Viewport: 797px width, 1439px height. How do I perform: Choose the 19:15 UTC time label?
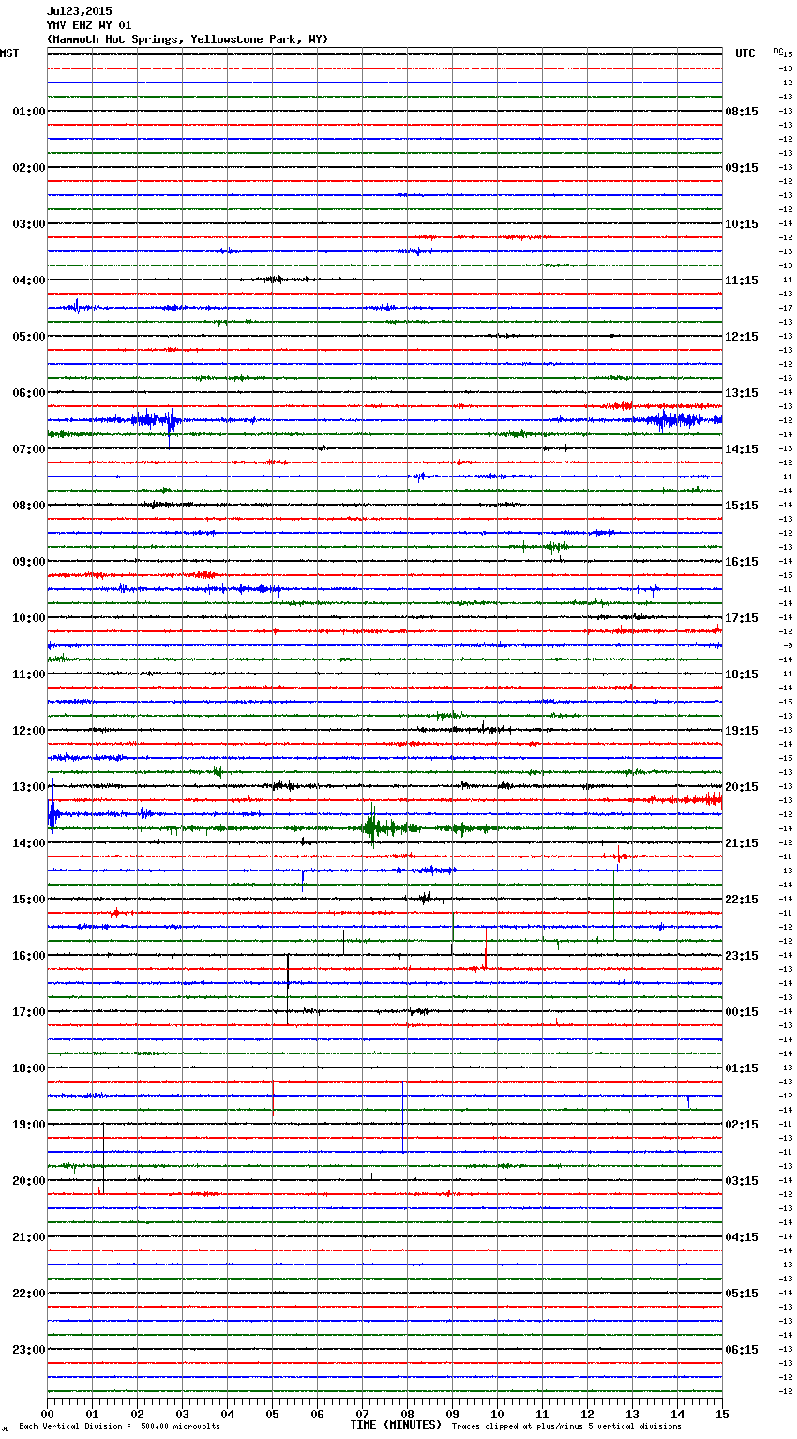point(742,731)
